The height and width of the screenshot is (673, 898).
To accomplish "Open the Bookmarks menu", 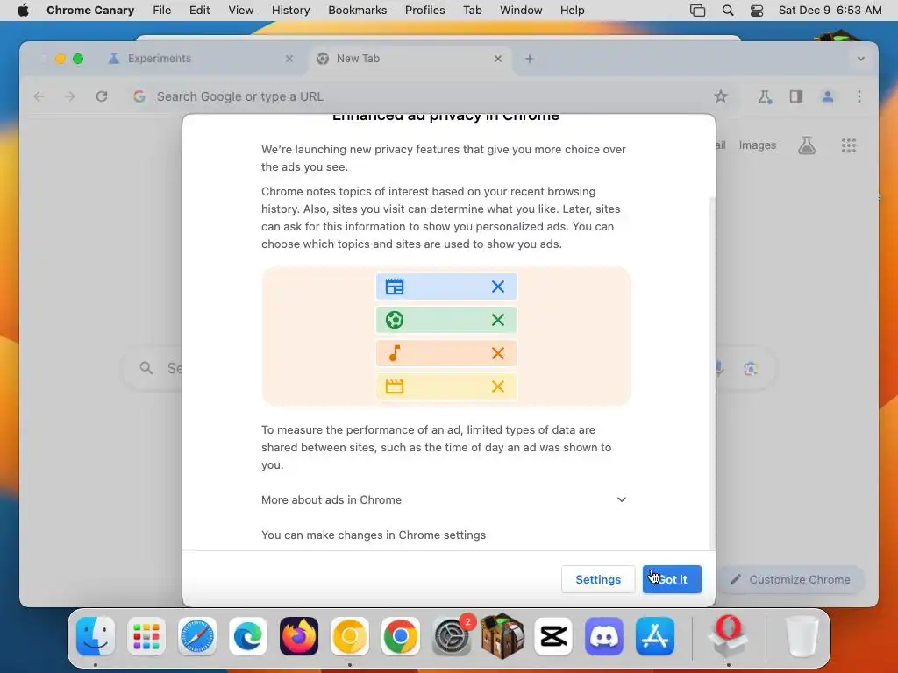I will (x=358, y=11).
